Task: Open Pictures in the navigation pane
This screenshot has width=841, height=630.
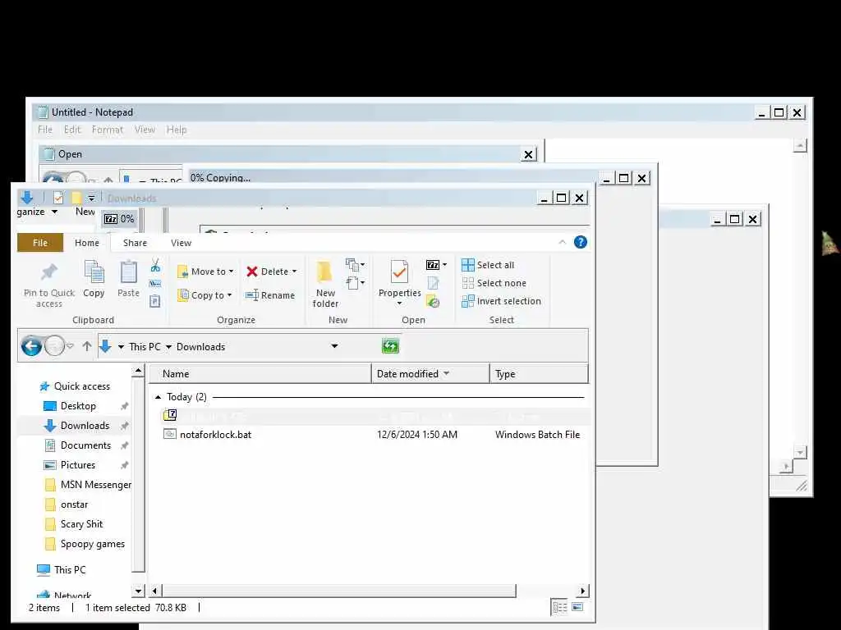Action: click(77, 465)
